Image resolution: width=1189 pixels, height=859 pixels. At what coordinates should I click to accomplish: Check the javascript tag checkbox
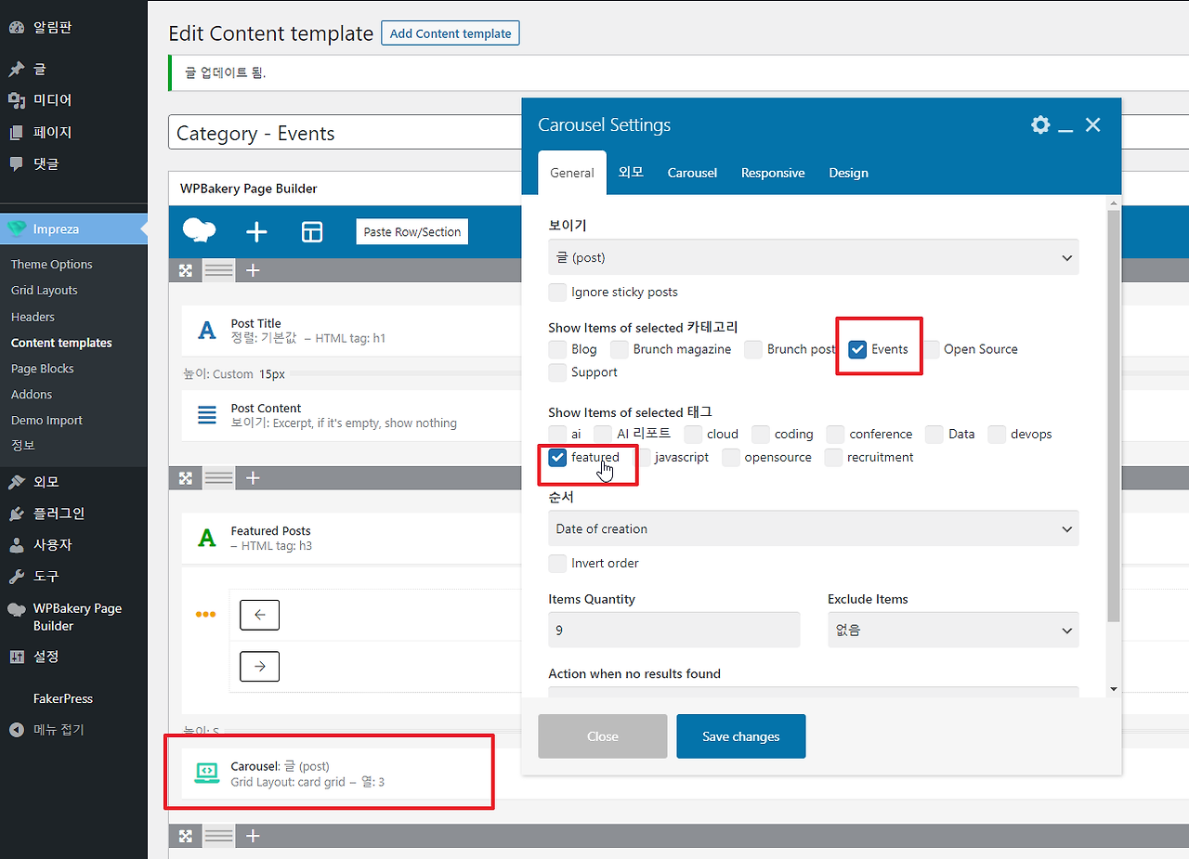(x=641, y=457)
